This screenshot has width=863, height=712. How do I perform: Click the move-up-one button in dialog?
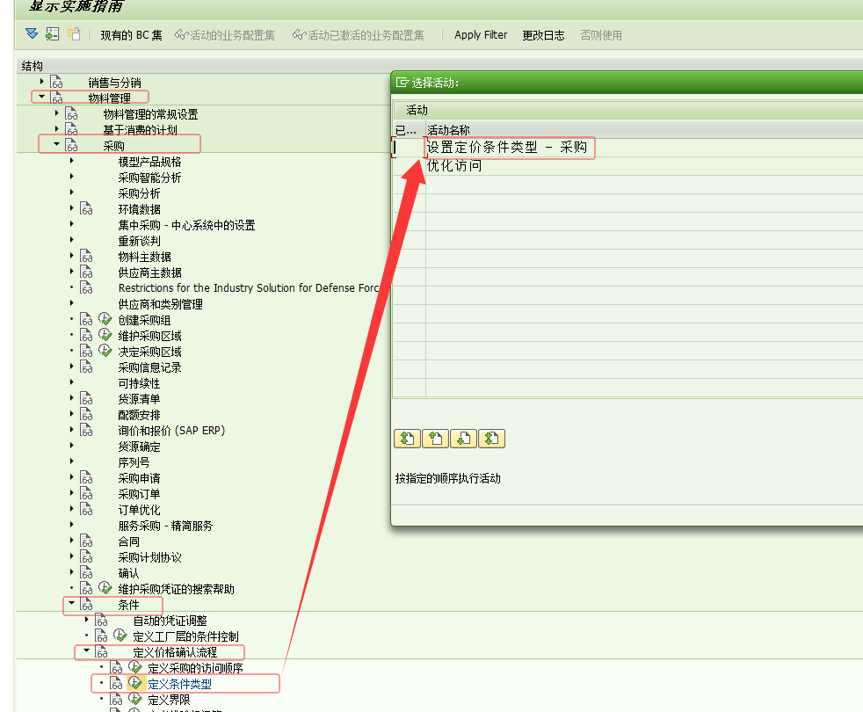(435, 438)
